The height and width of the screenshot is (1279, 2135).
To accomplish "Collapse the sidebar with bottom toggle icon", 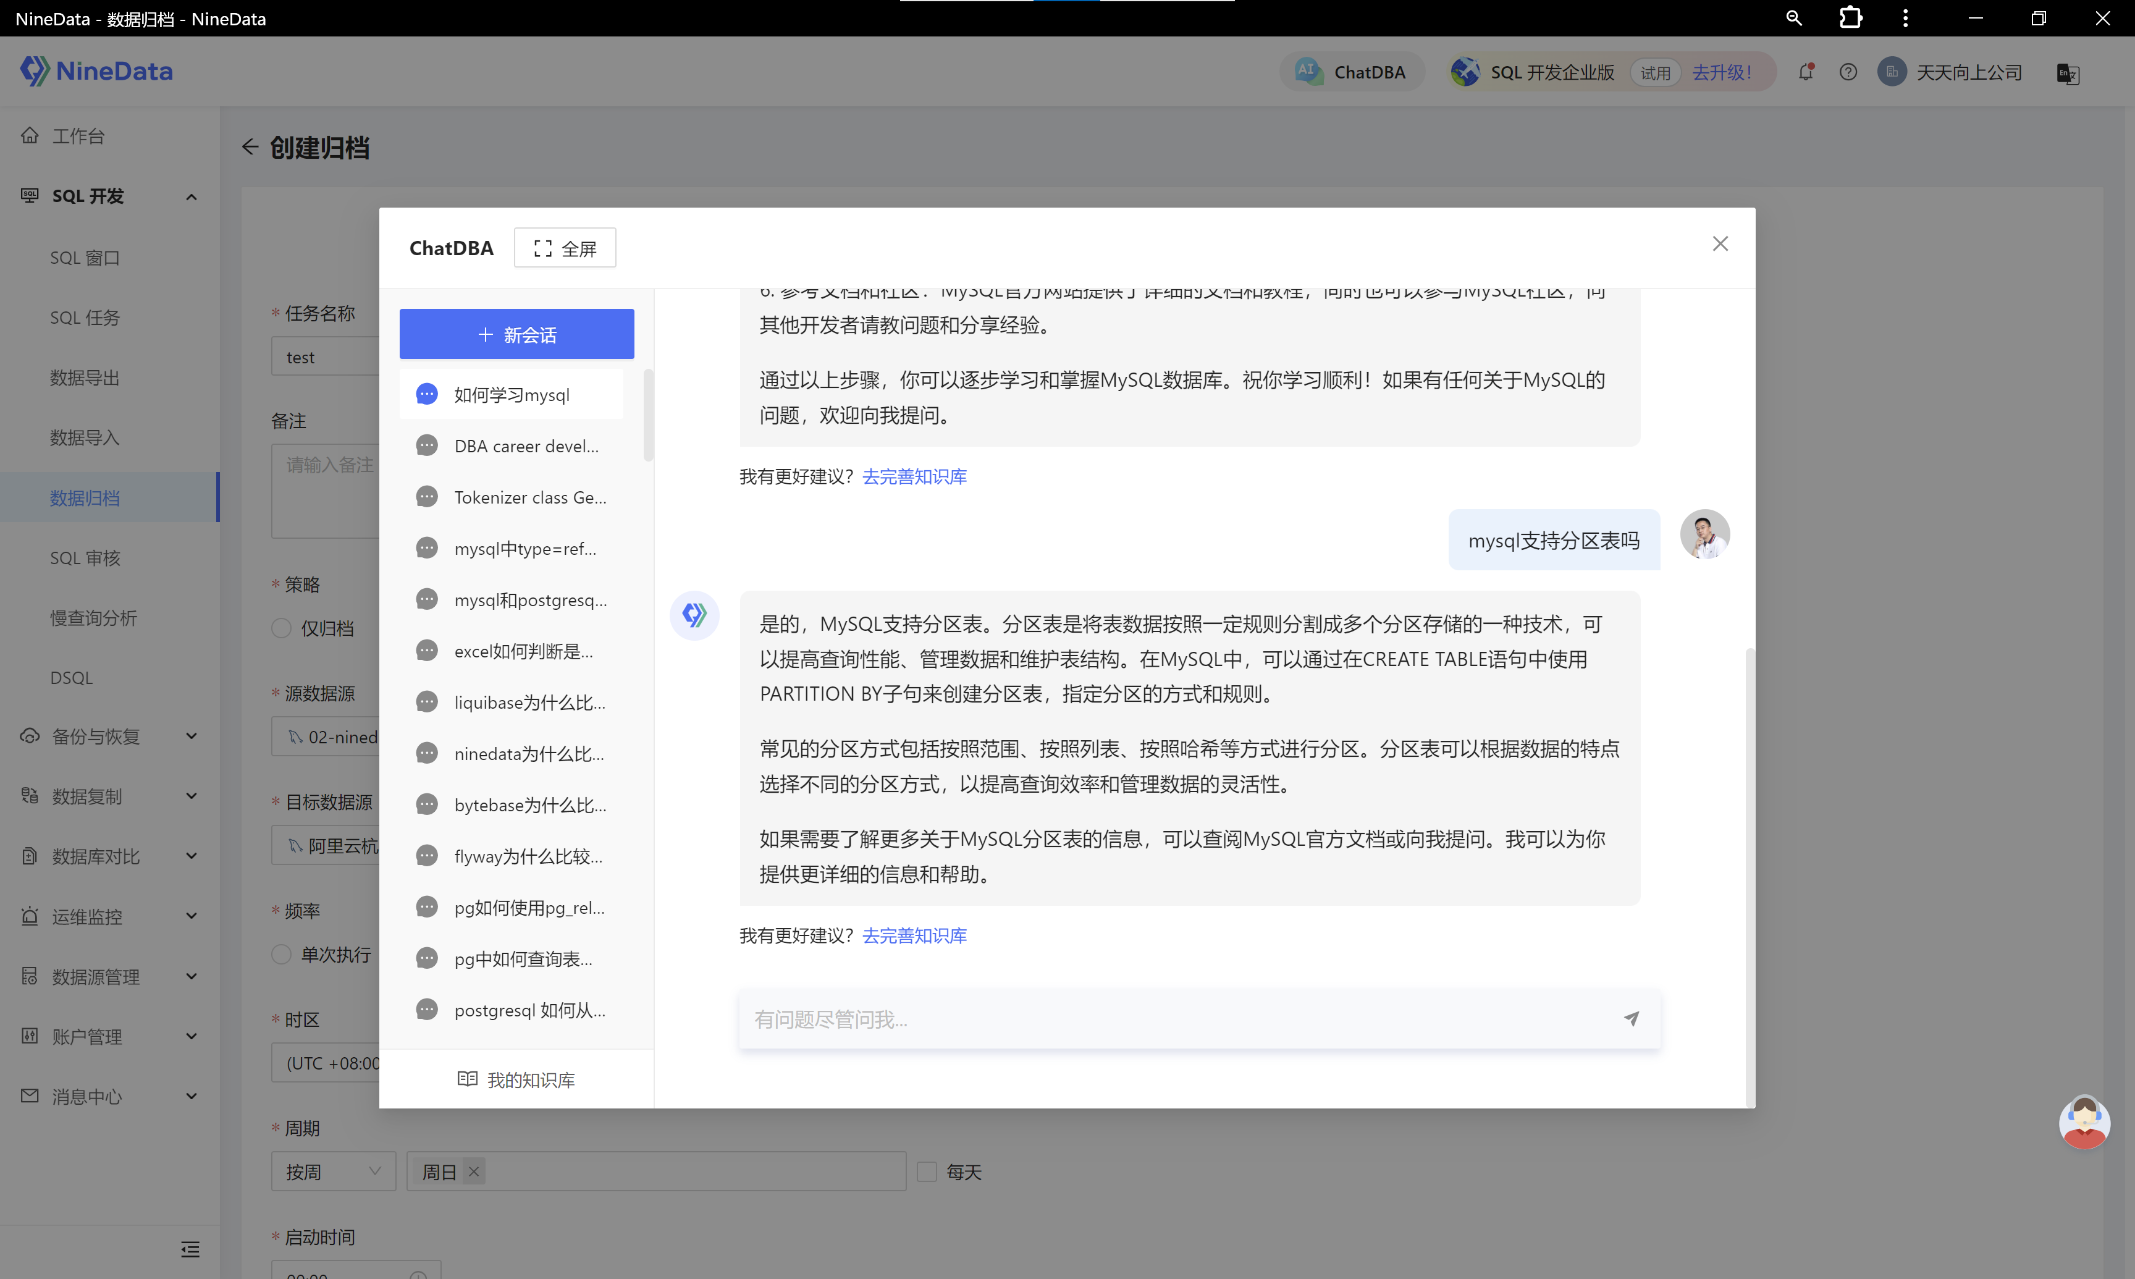I will coord(190,1249).
